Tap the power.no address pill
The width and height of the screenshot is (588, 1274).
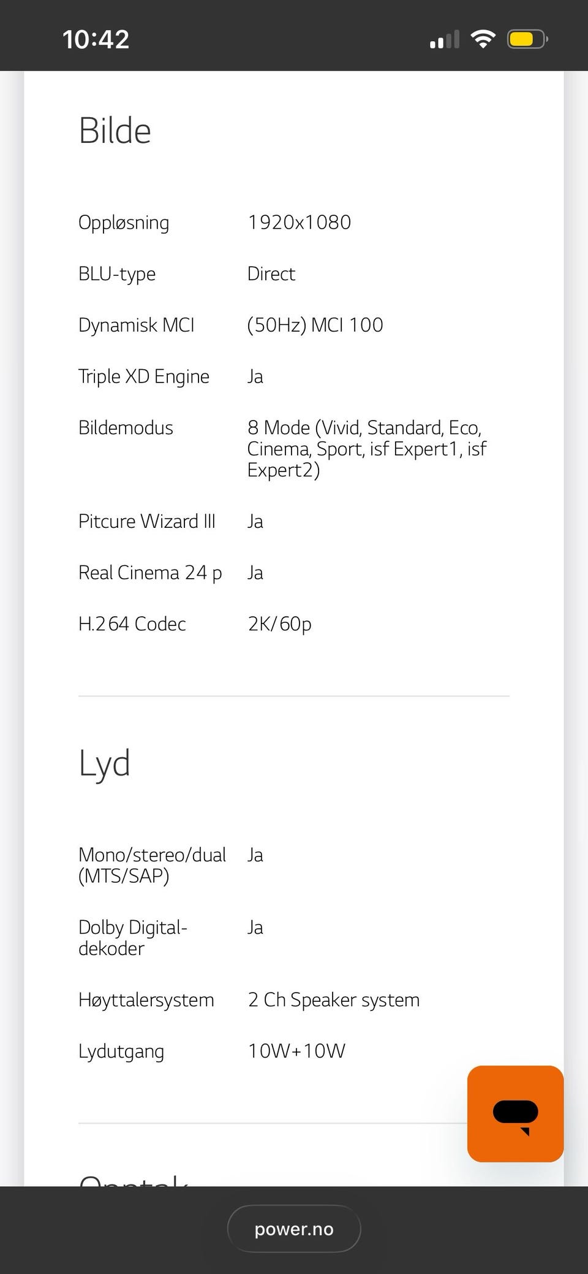tap(294, 1229)
